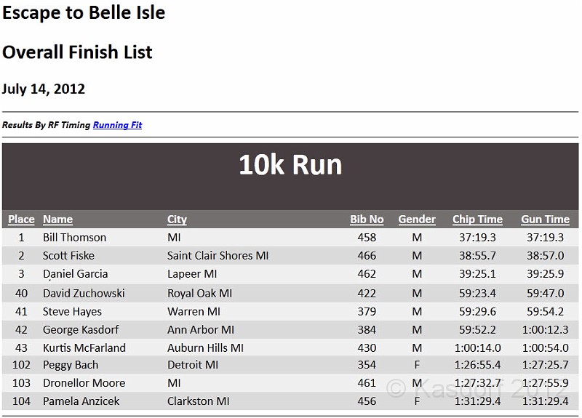Screen dimensions: 582x418
Task: Click the Gender column header
Action: pyautogui.click(x=417, y=220)
